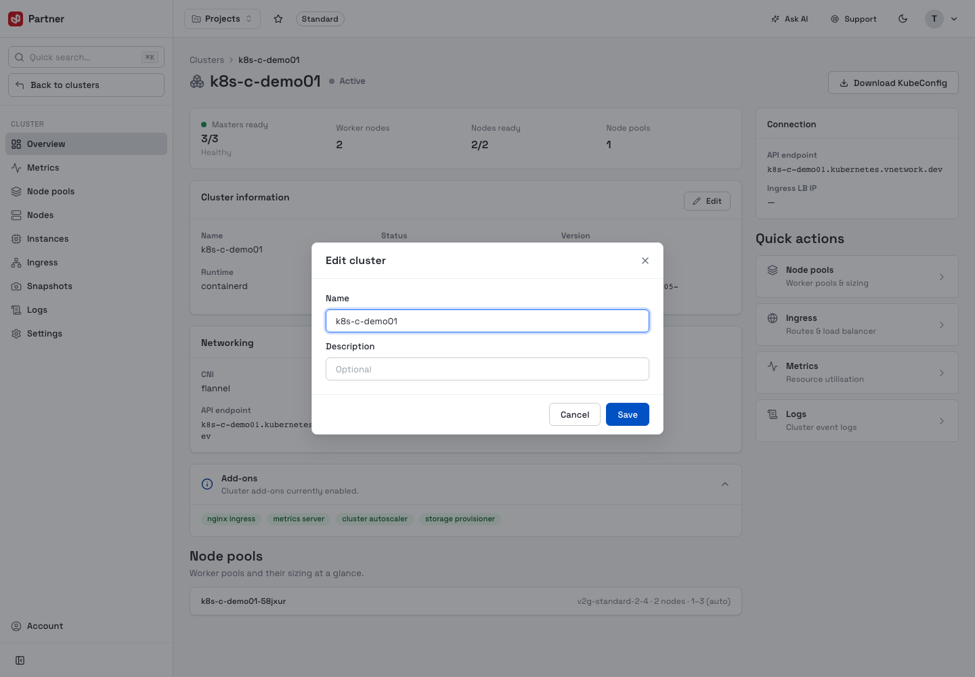This screenshot has height=677, width=975.
Task: Open Node pools in sidebar
Action: (86, 191)
